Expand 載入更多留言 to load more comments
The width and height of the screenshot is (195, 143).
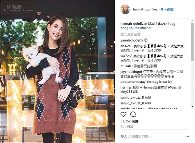click(130, 34)
